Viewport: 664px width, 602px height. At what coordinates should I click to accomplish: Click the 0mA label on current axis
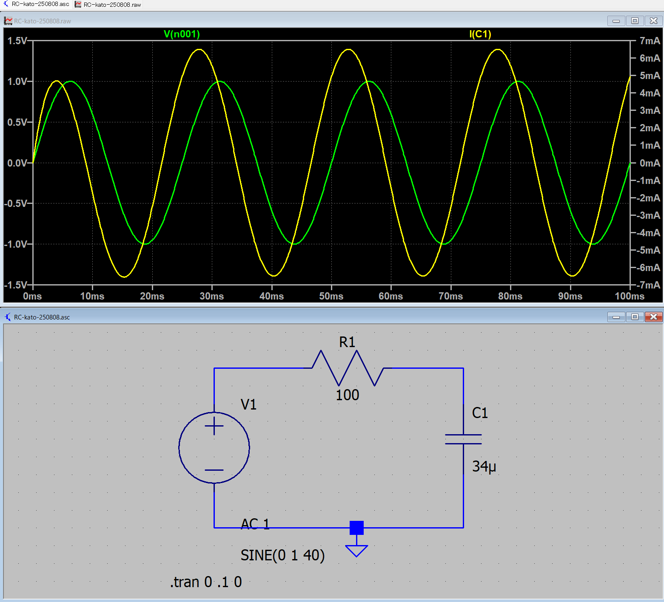pyautogui.click(x=650, y=163)
